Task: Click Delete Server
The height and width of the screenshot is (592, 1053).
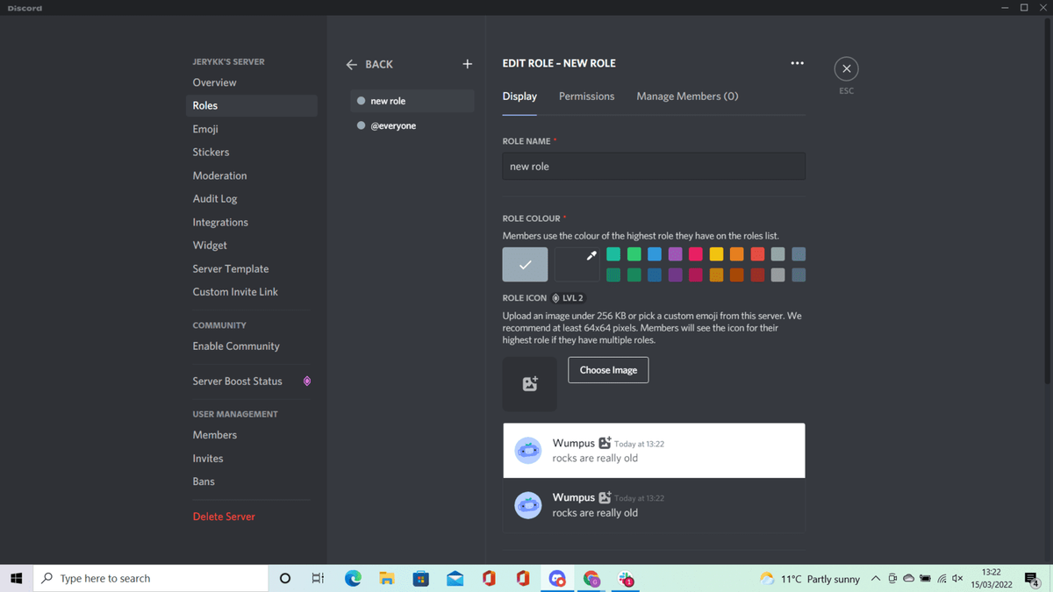Action: pos(252,517)
